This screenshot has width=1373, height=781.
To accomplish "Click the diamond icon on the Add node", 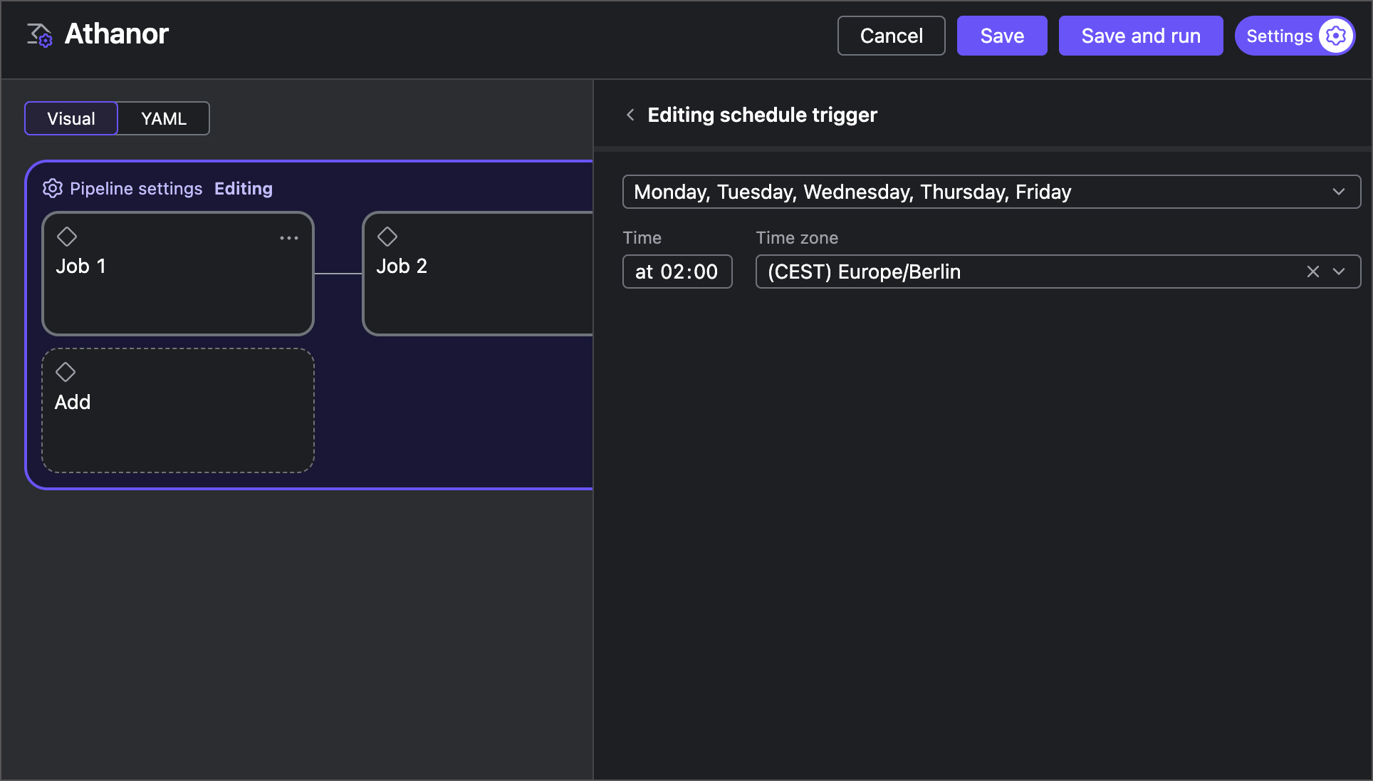I will [x=66, y=372].
